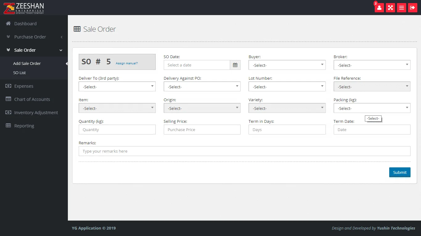Click into the Remarks text field
The width and height of the screenshot is (421, 236).
coord(244,151)
